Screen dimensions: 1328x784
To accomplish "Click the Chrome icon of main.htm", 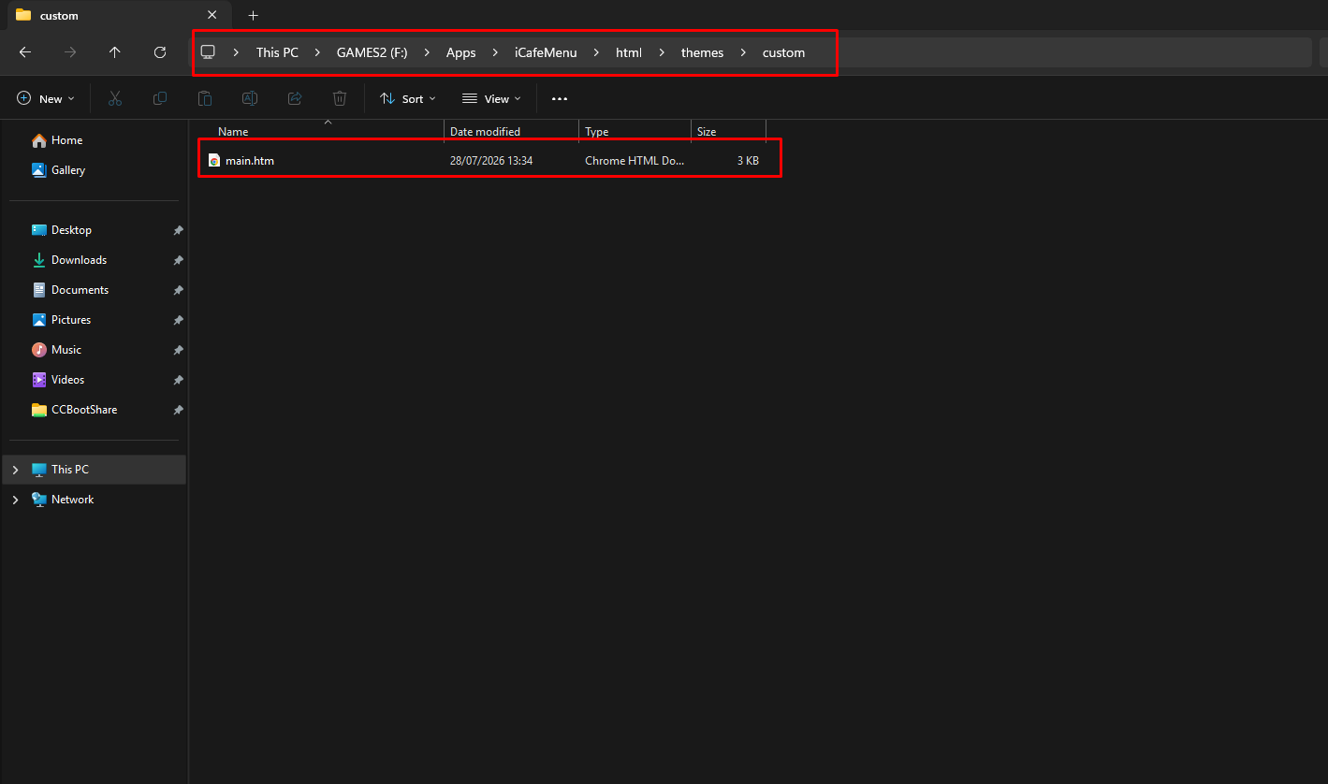I will tap(214, 160).
